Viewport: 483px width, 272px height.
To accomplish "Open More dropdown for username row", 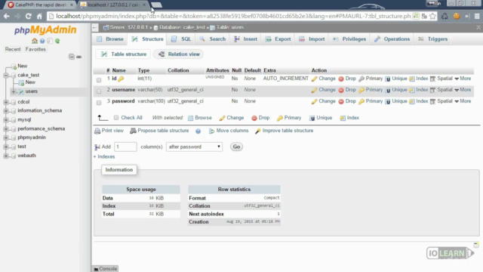I will point(463,90).
